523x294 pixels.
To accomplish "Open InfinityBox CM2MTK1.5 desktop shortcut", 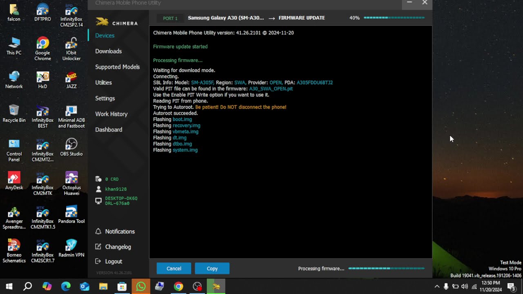I will coord(42,218).
